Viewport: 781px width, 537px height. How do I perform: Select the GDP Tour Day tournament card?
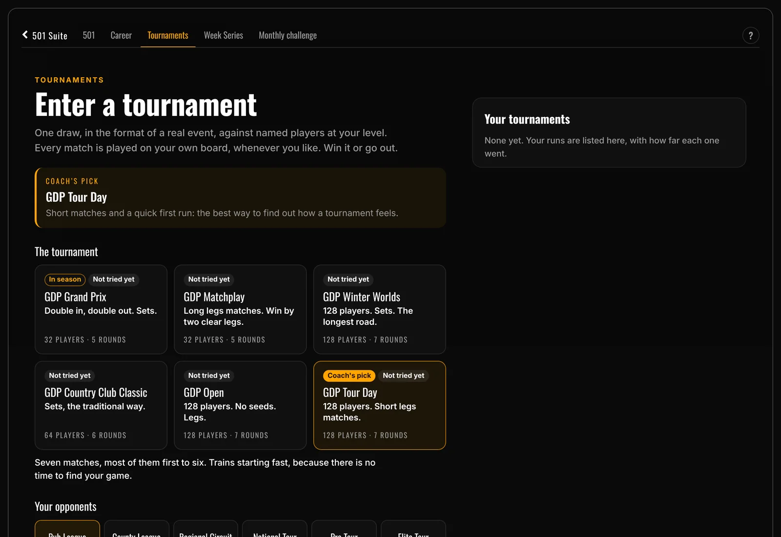coord(379,406)
